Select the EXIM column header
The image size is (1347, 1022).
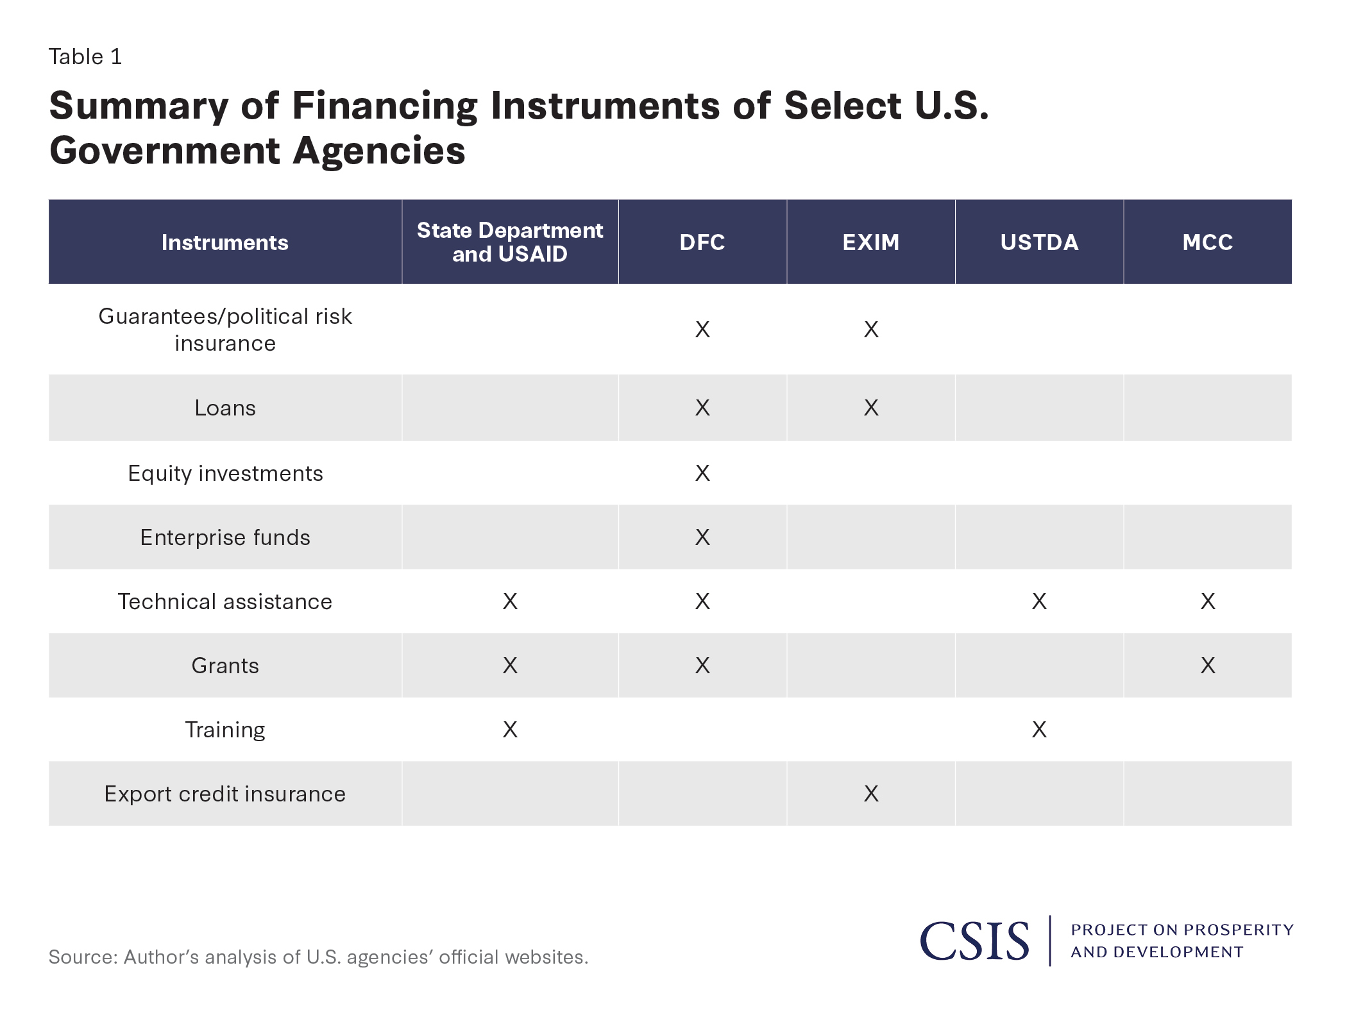870,242
